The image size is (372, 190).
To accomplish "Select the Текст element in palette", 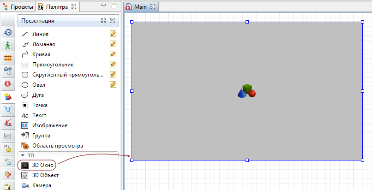I will [x=39, y=115].
